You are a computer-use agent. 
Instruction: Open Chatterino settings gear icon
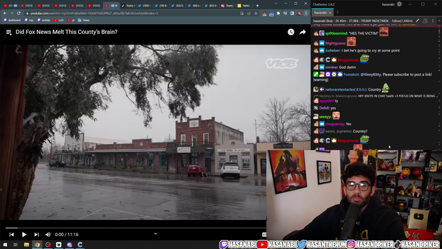click(399, 4)
